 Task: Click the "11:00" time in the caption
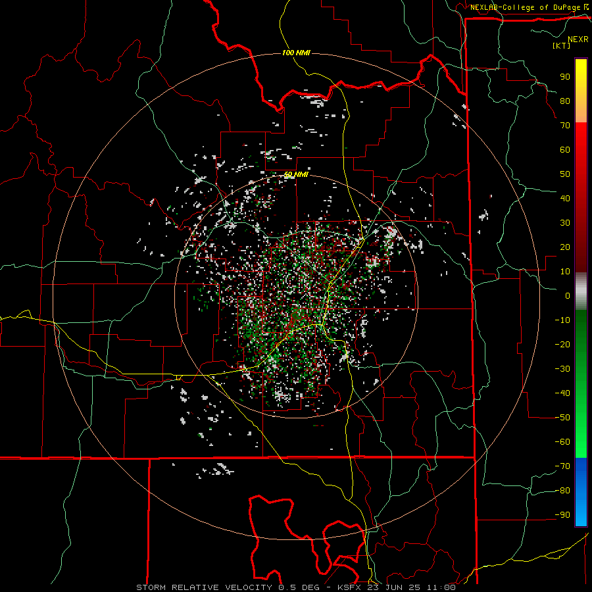click(441, 587)
